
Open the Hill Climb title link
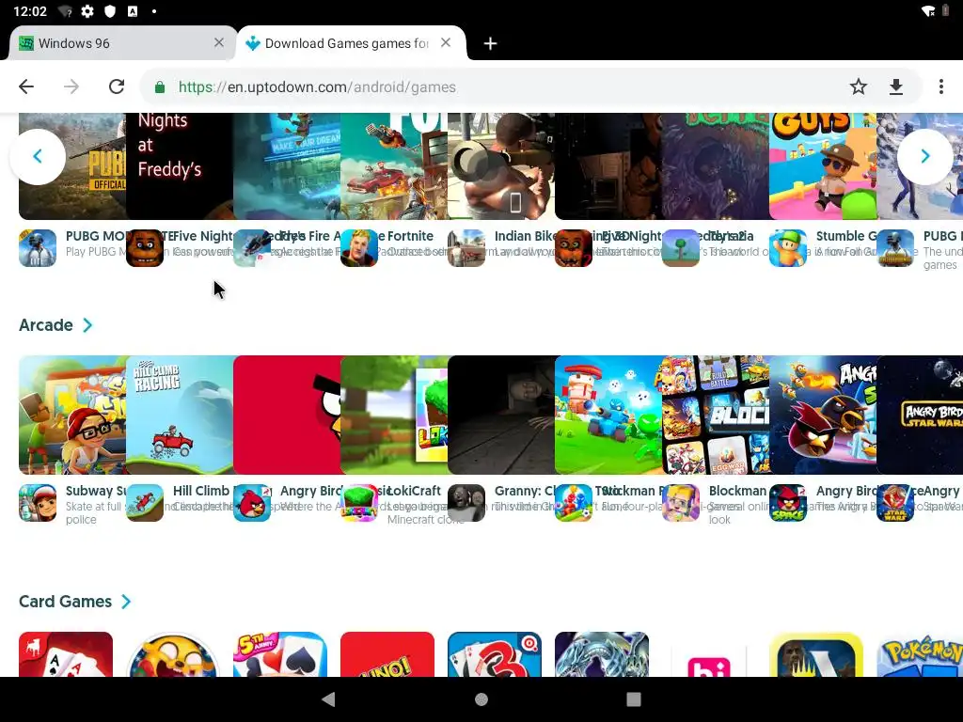tap(201, 491)
